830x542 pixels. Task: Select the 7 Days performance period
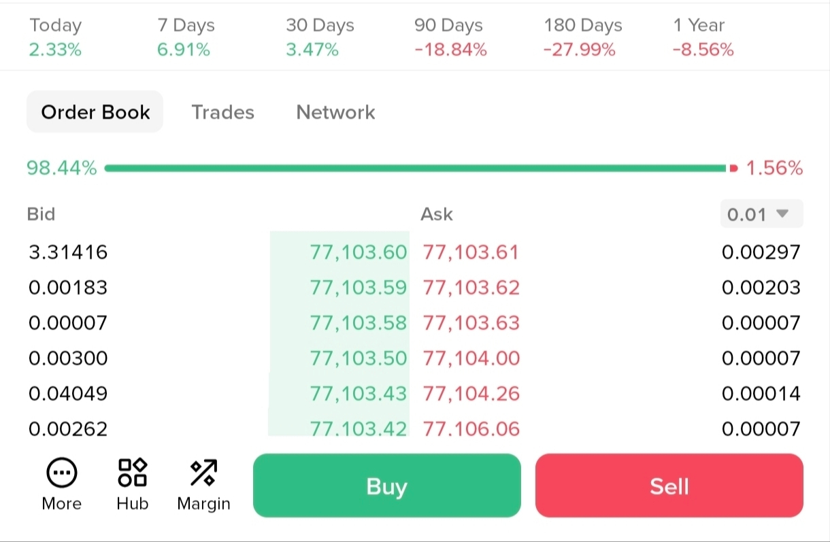coord(186,37)
